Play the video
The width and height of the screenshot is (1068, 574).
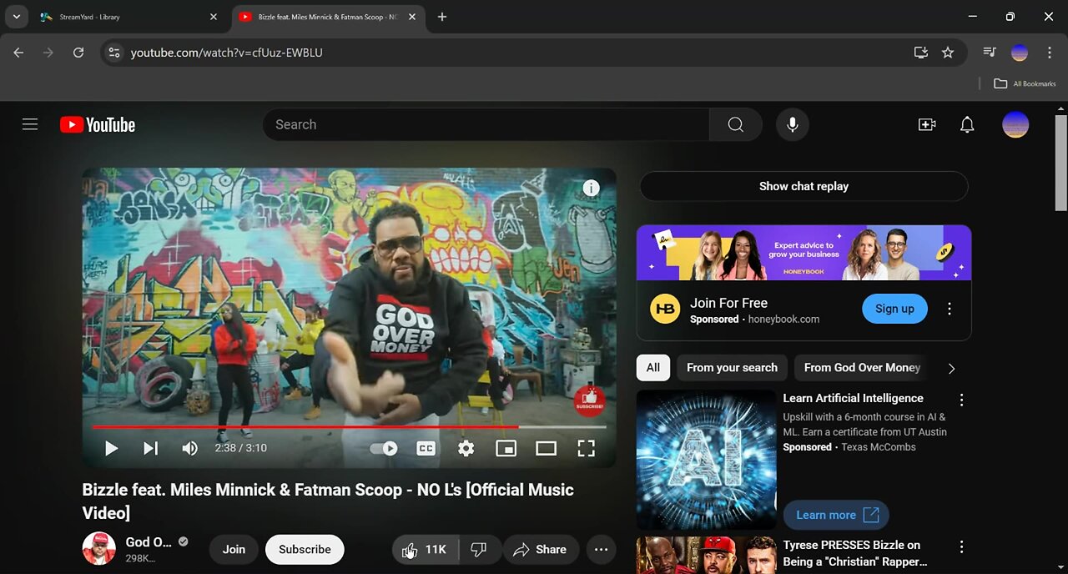(111, 448)
